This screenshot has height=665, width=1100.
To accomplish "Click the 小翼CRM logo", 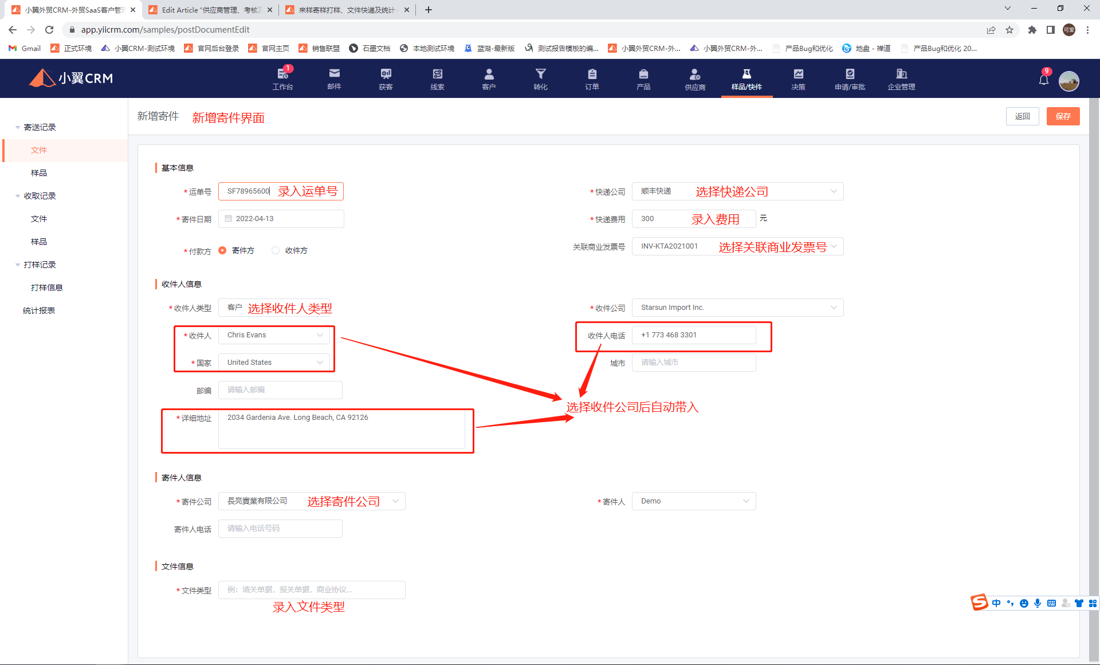I will pyautogui.click(x=71, y=78).
